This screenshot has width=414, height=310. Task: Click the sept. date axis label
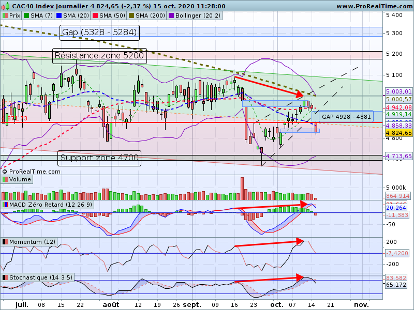pyautogui.click(x=192, y=305)
